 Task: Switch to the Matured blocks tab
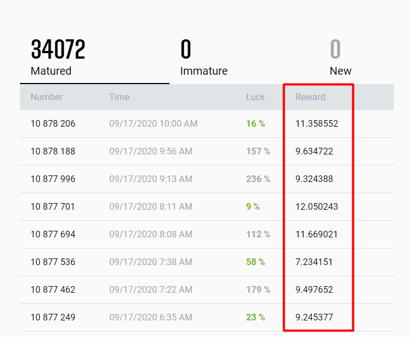tap(58, 59)
